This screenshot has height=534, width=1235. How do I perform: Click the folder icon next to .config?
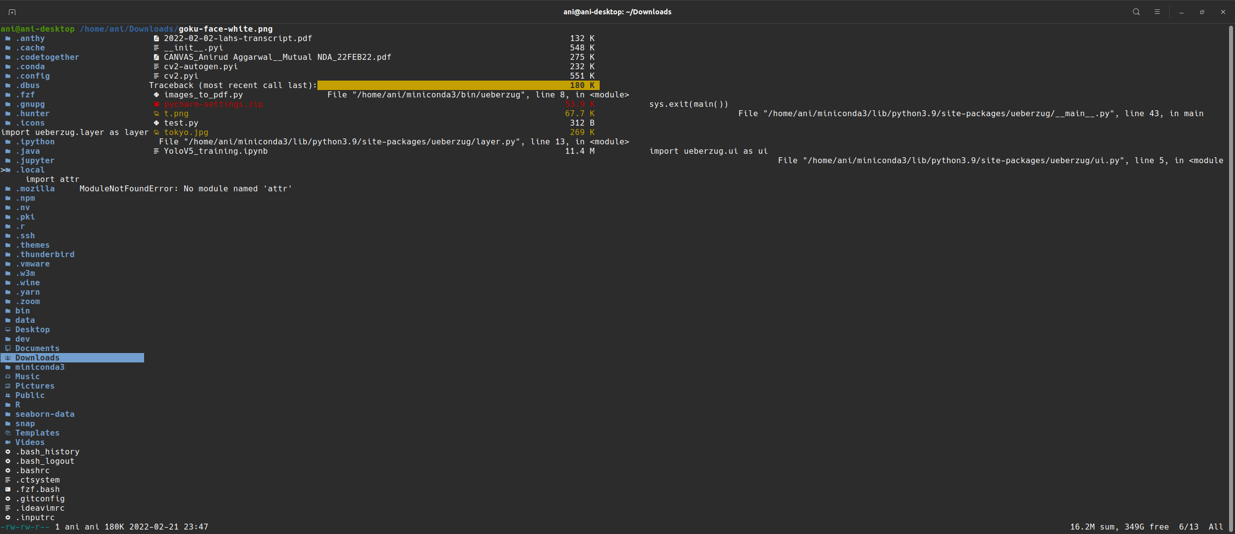8,76
